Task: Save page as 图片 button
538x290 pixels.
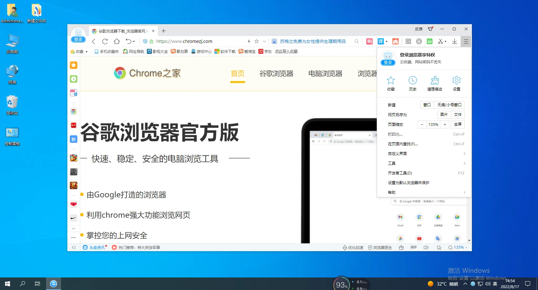Action: [x=444, y=115]
